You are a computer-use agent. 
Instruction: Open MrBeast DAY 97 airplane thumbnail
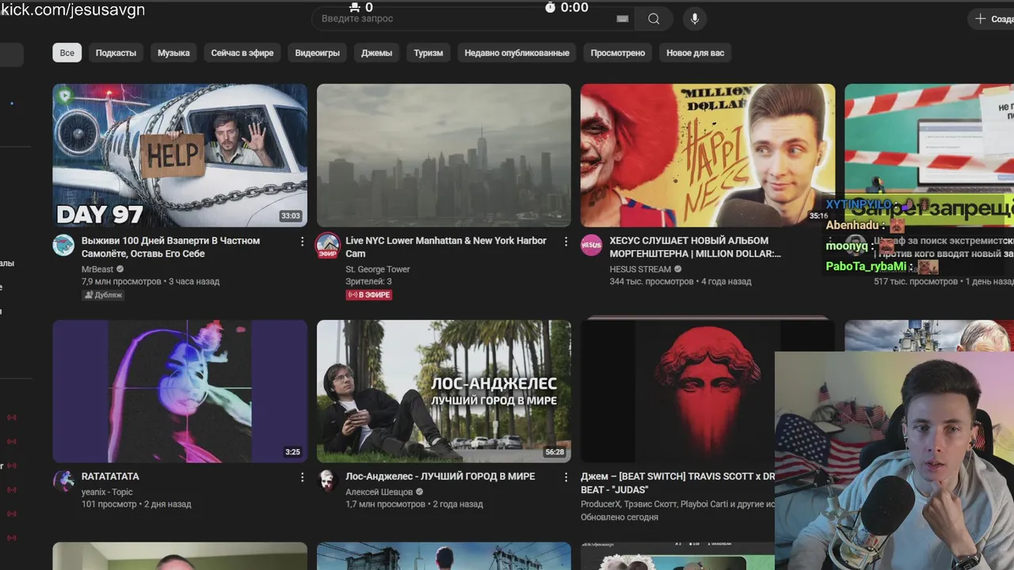[x=180, y=155]
